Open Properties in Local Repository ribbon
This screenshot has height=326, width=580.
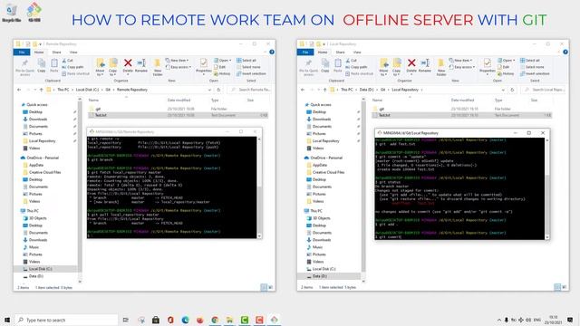488,66
